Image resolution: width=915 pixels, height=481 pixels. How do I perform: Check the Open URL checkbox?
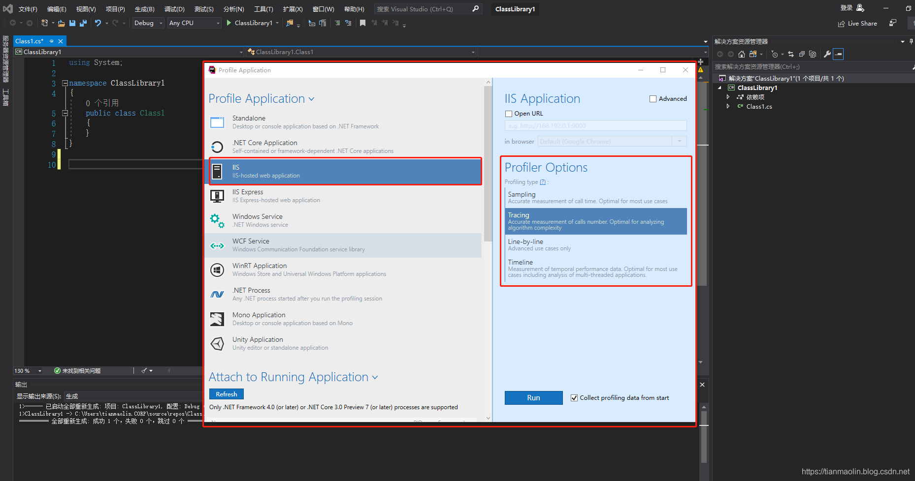509,114
